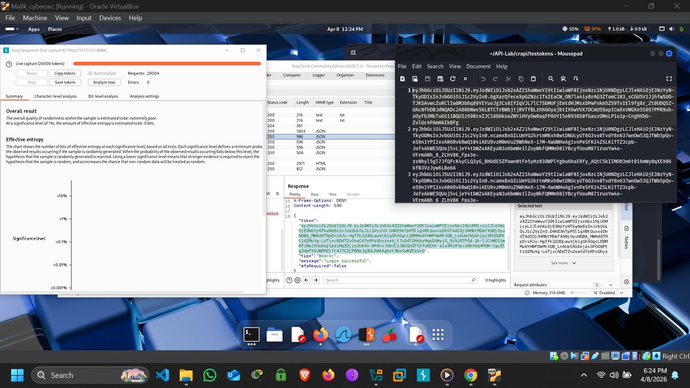Open WhatsApp from Windows taskbar
The image size is (690, 388).
coord(209,375)
